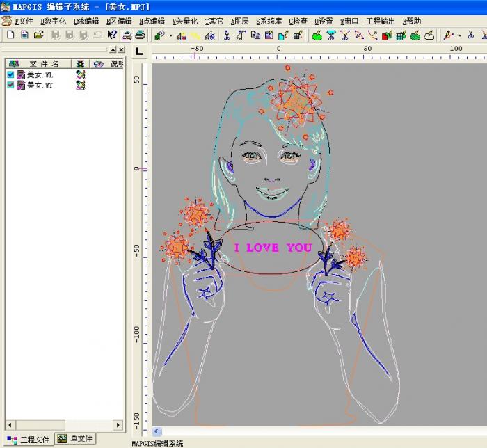Click the canvas scroll-left arrow button
This screenshot has height=448, width=487.
tap(157, 431)
